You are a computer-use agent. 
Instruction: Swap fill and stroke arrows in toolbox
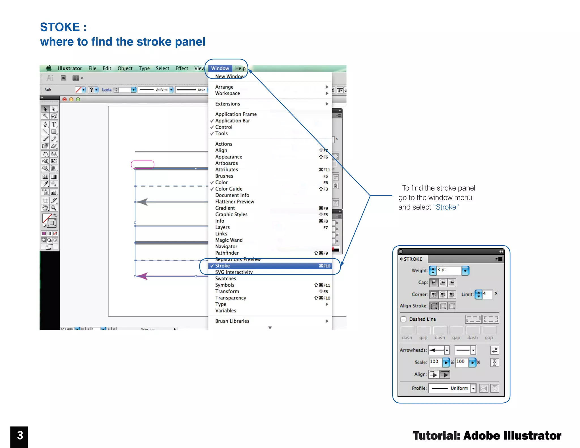(55, 216)
